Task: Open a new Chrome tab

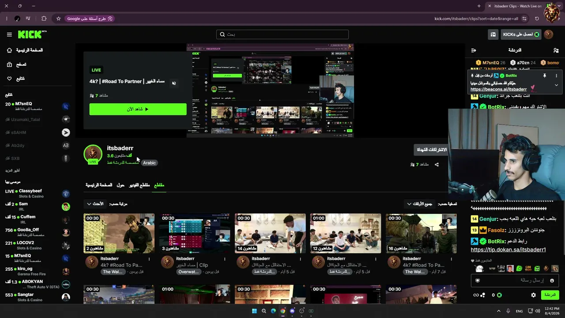Action: tap(479, 6)
